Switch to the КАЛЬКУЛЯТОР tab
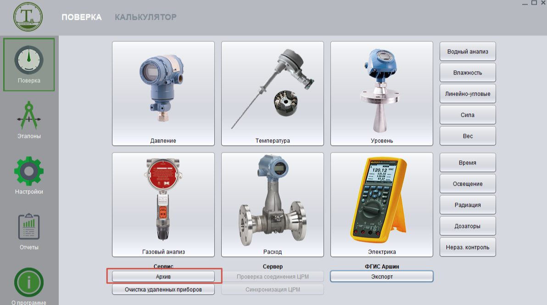Screen dimensions: 547x305 coord(145,17)
